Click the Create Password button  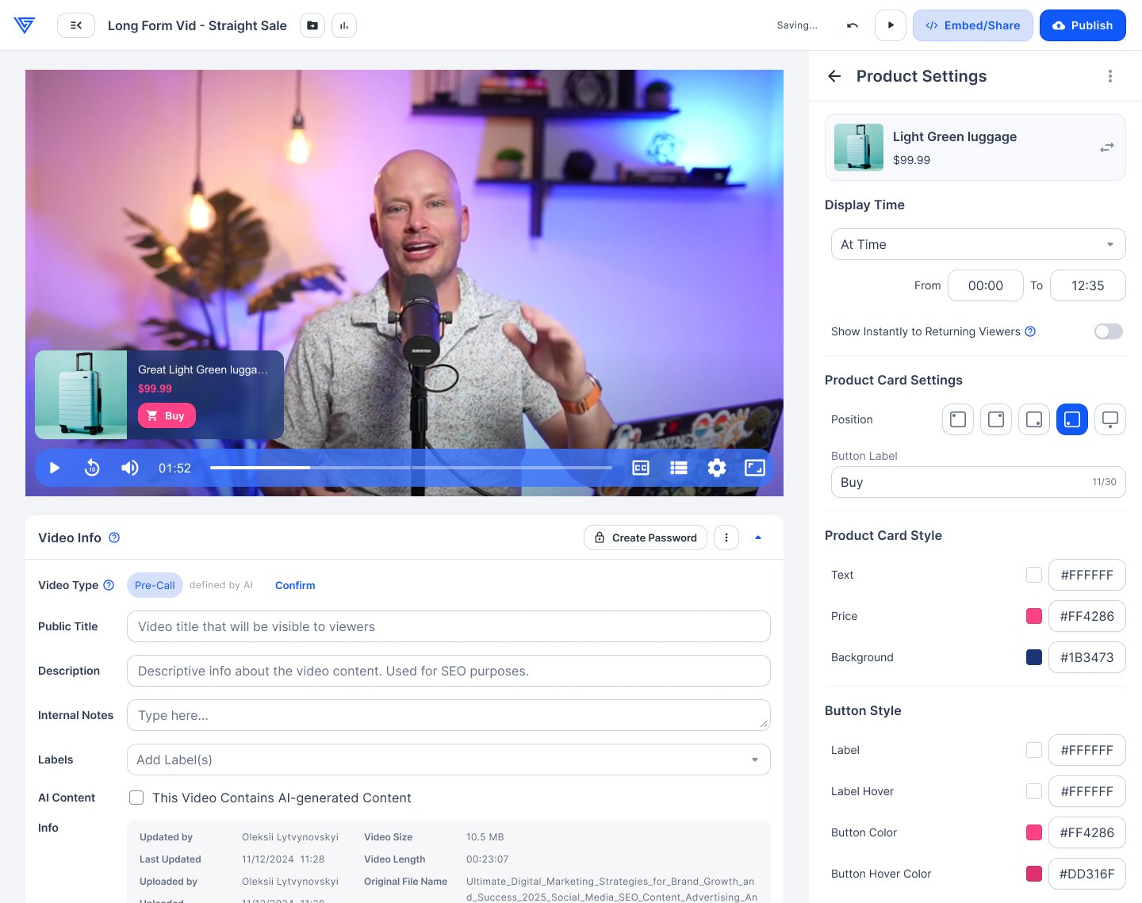point(646,538)
